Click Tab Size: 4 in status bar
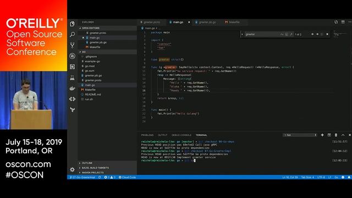Image resolution: width=352 pixels, height=198 pixels. (307, 177)
